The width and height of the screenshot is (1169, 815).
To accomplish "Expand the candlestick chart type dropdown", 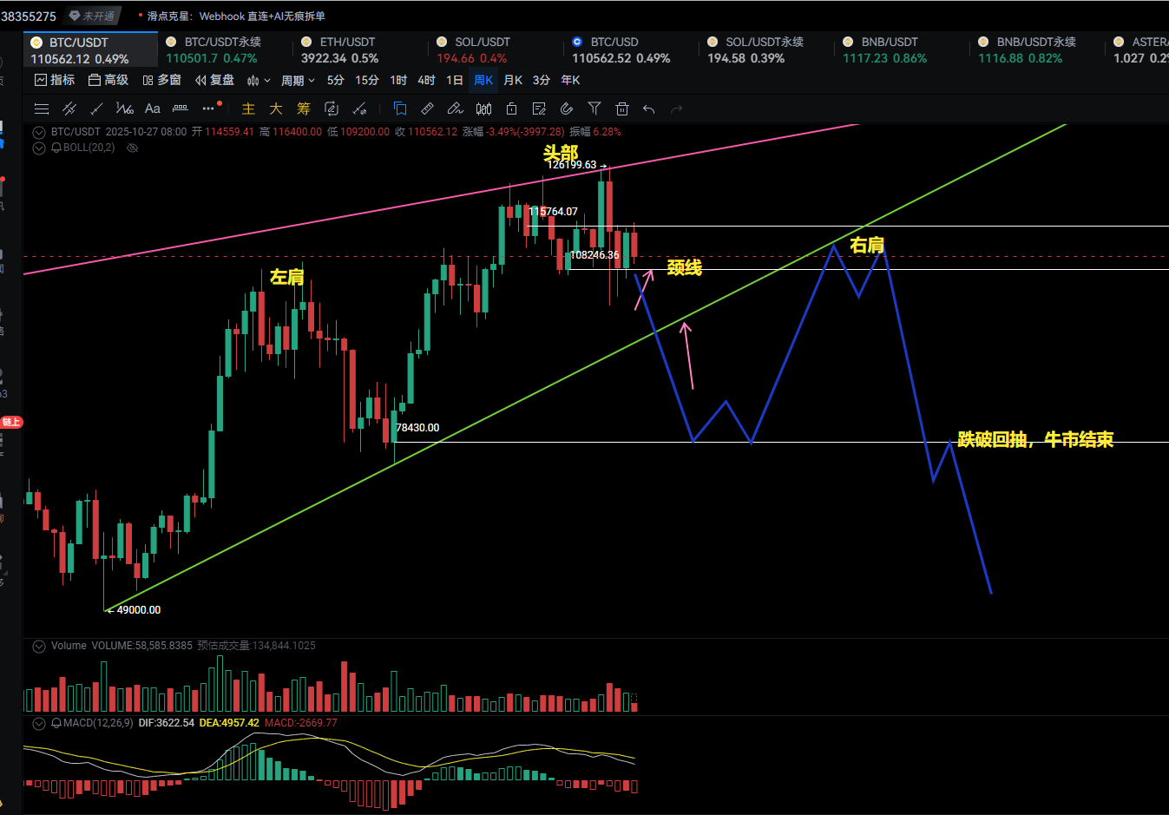I will [259, 81].
